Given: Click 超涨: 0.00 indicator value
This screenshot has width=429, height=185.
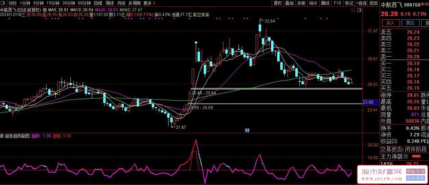Looking at the screenshot, I should (x=62, y=136).
